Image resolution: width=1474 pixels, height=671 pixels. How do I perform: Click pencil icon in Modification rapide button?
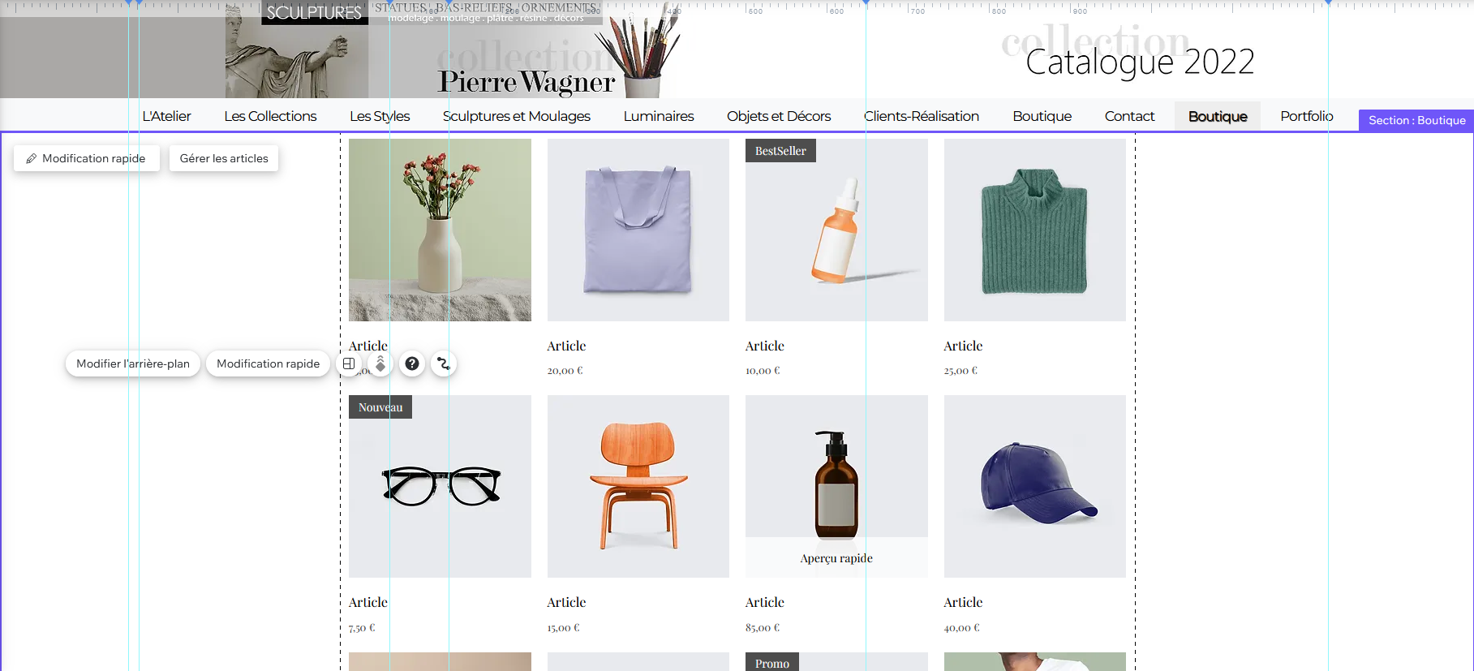pos(32,158)
